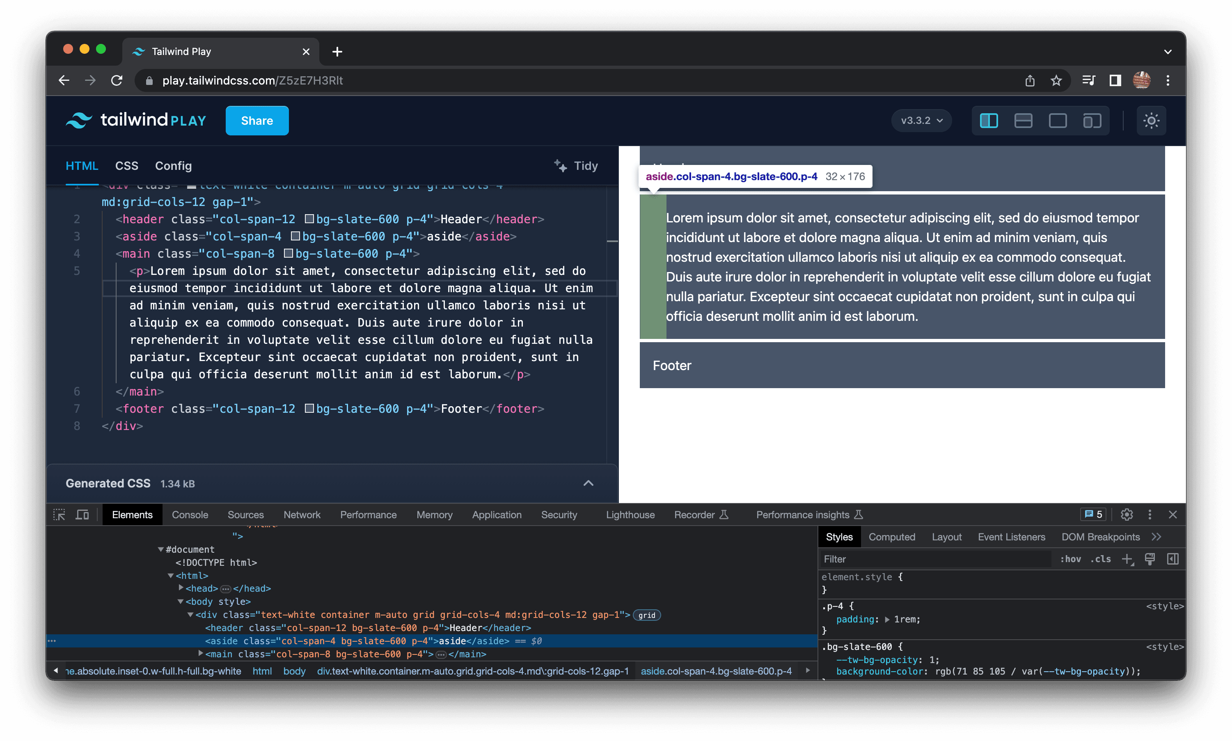Click the Tidy formatting button
The height and width of the screenshot is (741, 1232).
click(x=575, y=166)
